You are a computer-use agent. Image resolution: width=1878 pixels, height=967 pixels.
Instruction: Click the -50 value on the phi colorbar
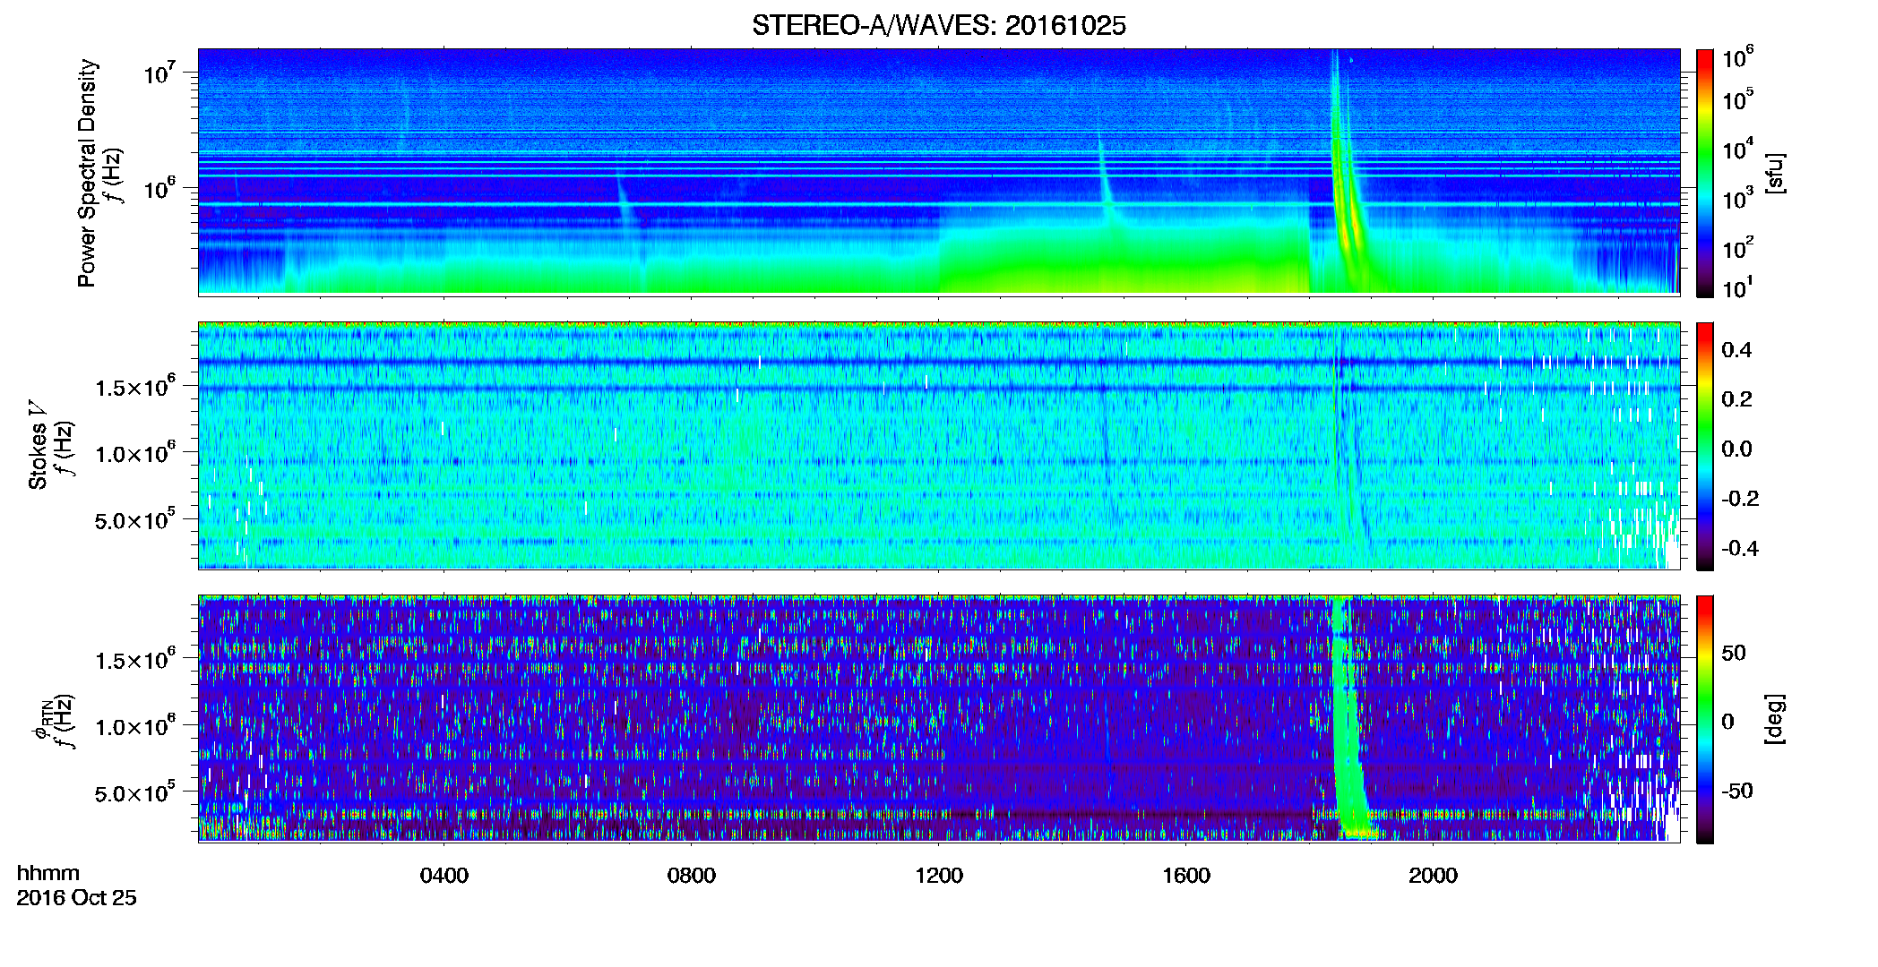[x=1736, y=791]
